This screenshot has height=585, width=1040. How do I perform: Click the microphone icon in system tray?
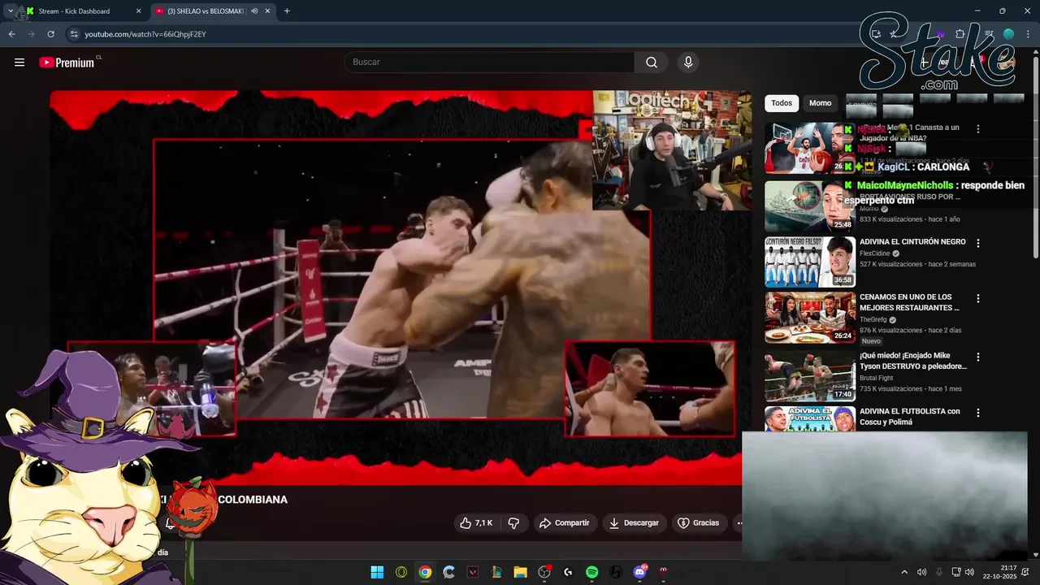click(938, 572)
